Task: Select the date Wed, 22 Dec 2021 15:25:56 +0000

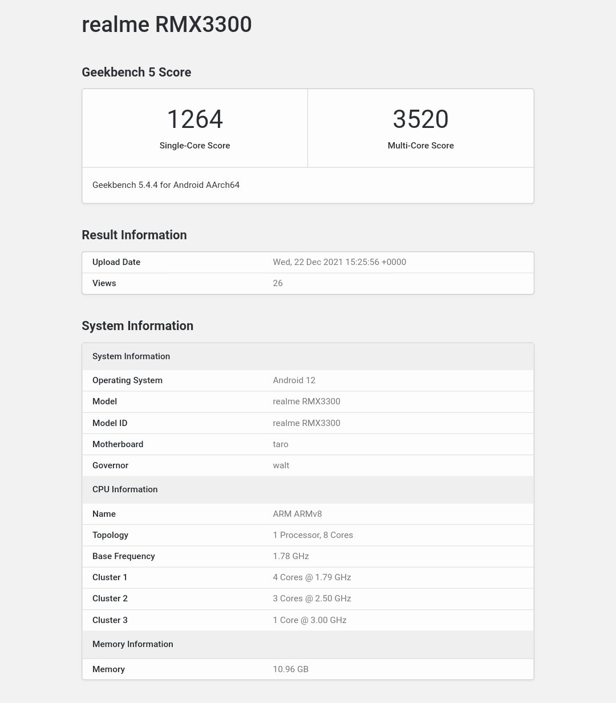Action: [x=339, y=262]
